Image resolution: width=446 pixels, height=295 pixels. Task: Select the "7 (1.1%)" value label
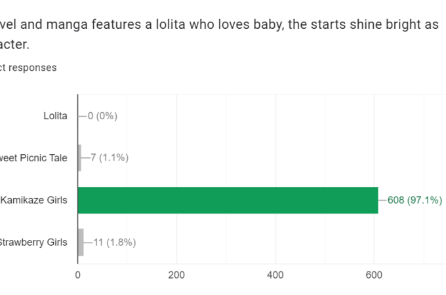click(x=110, y=157)
